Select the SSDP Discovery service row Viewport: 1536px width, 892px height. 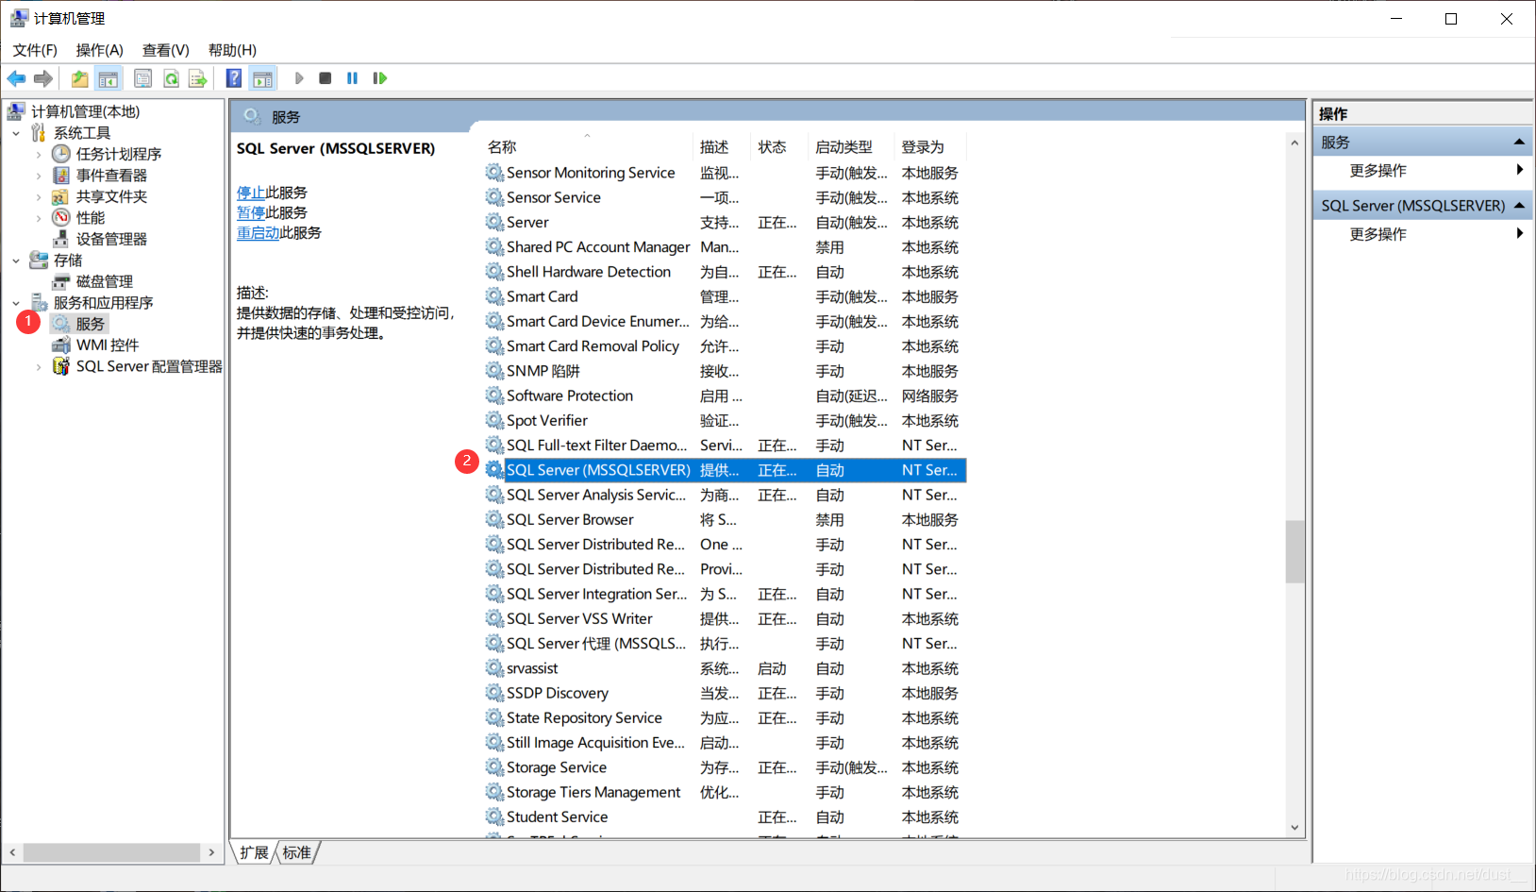pyautogui.click(x=726, y=693)
